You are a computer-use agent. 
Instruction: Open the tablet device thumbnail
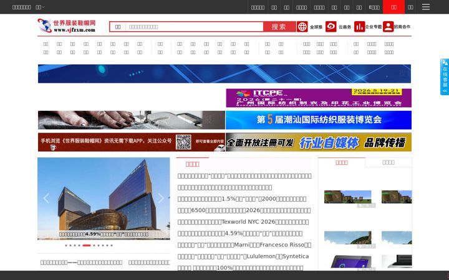[x=347, y=262]
